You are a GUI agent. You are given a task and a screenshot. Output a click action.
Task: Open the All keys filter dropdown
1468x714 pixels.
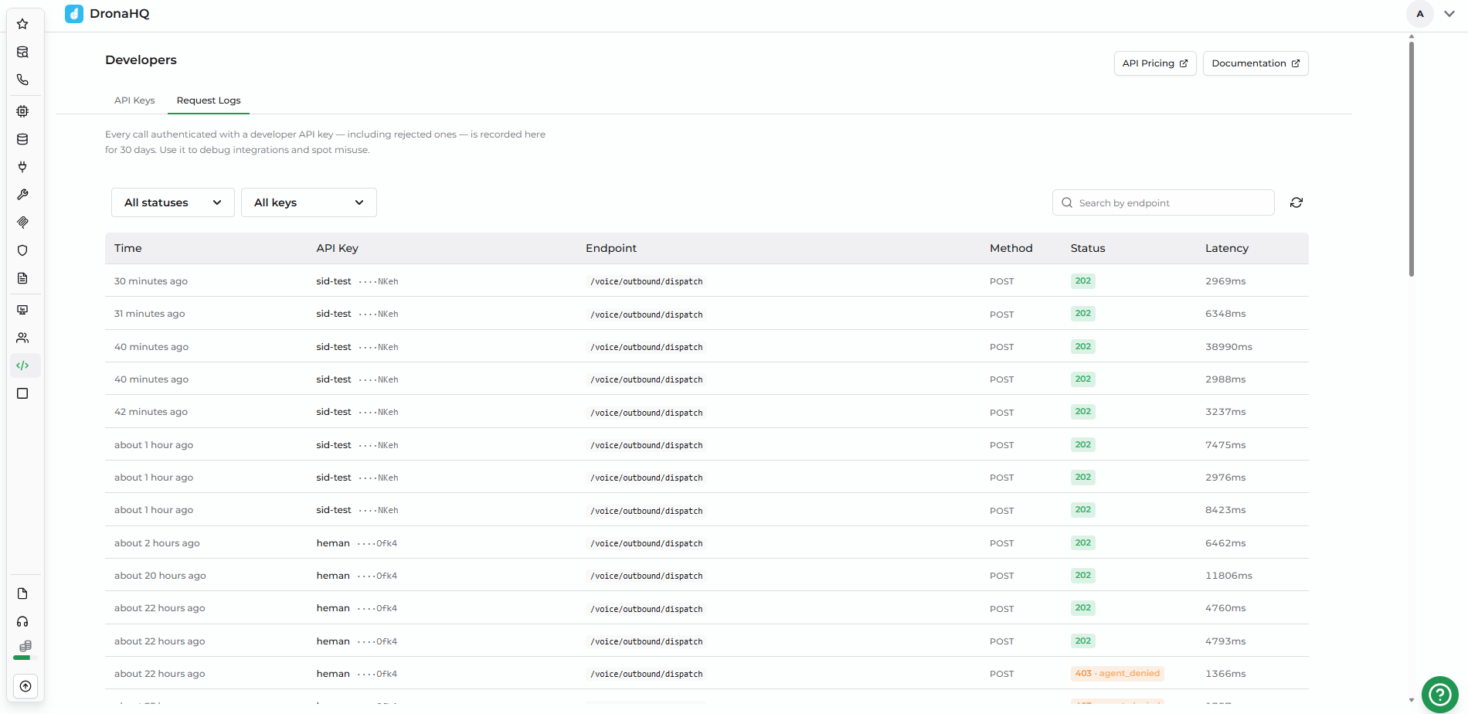(x=309, y=202)
